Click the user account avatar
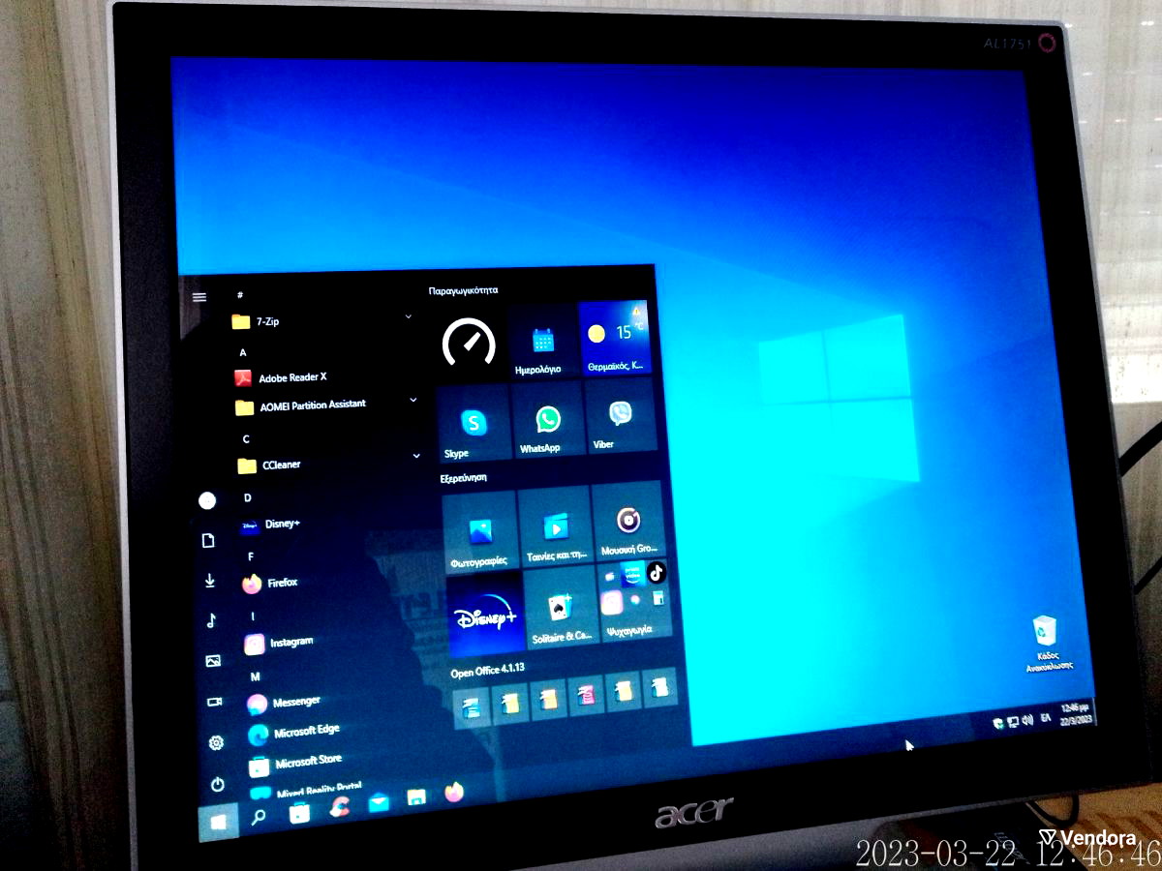 tap(206, 500)
